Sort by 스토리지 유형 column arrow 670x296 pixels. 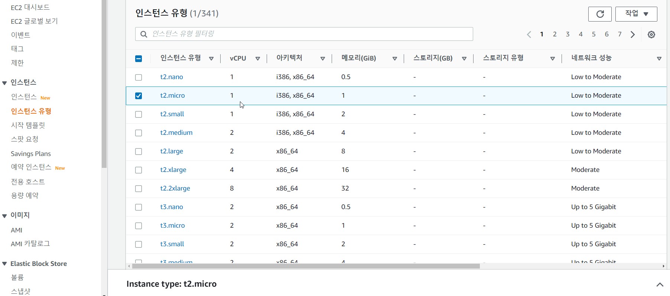[553, 59]
